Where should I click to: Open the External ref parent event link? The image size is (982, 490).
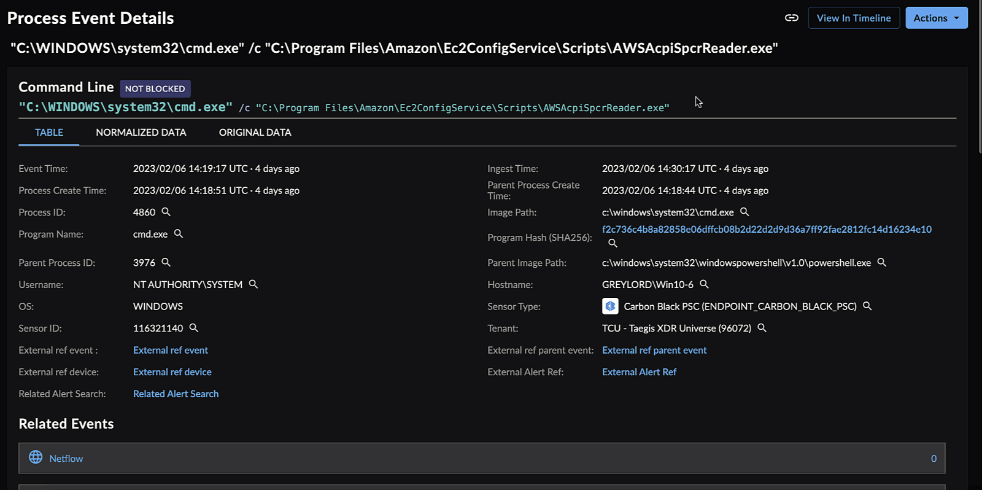click(654, 350)
